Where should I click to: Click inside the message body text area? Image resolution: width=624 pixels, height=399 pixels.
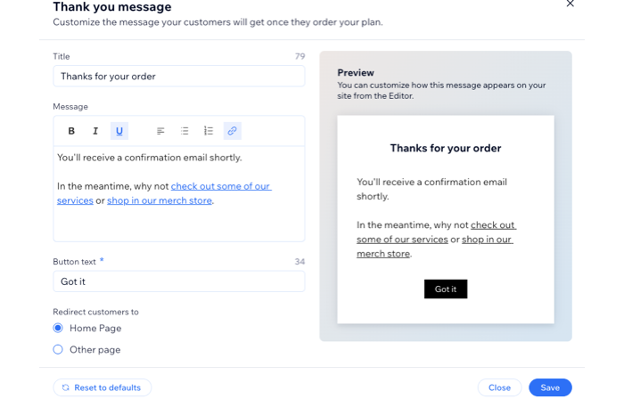pyautogui.click(x=178, y=193)
